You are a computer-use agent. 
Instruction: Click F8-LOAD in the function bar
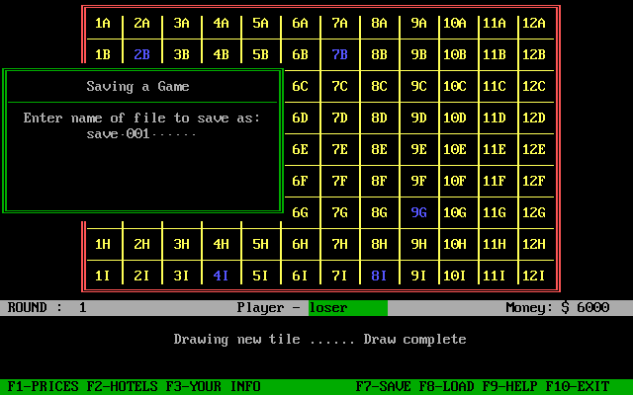point(446,386)
